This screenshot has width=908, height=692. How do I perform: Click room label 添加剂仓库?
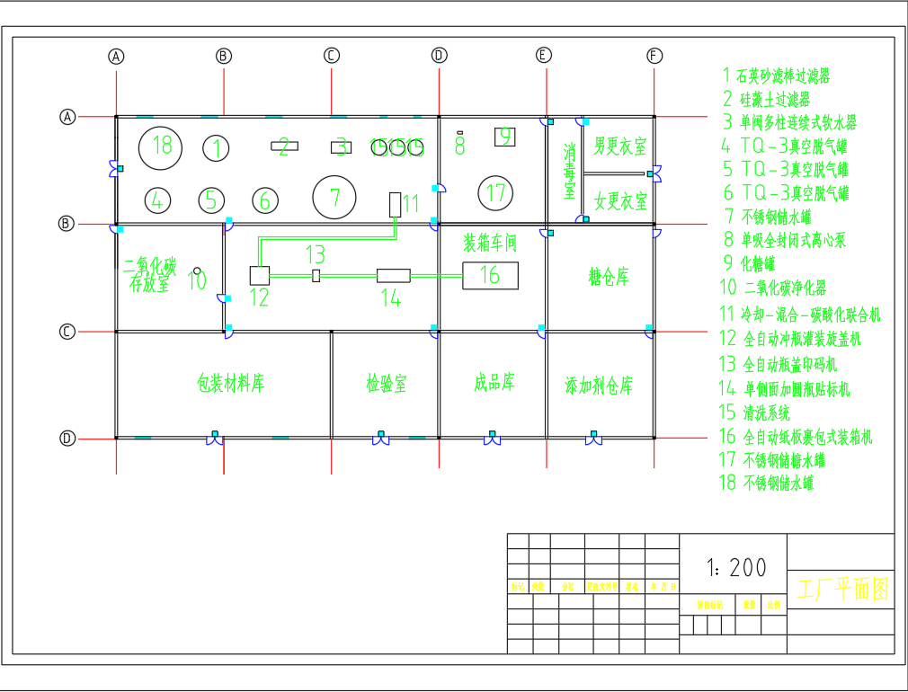point(599,385)
